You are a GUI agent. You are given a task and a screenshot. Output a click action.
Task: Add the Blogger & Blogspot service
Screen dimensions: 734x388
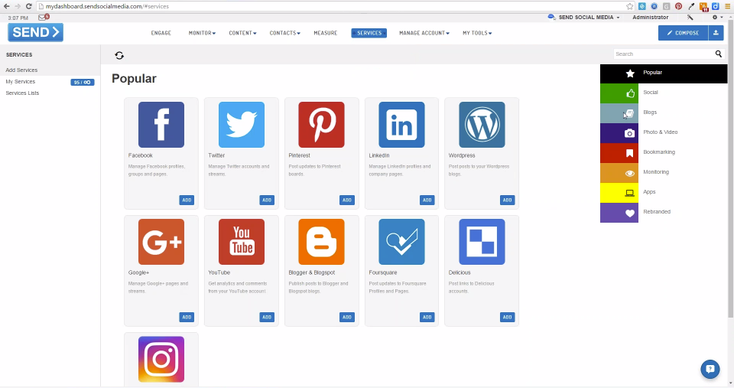click(347, 318)
